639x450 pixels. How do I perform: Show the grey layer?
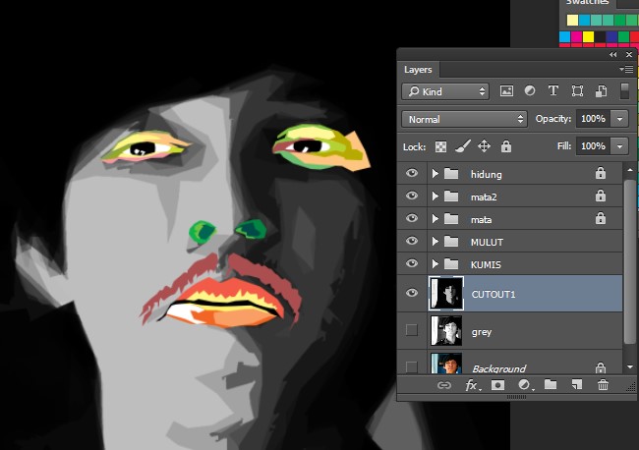pyautogui.click(x=412, y=330)
